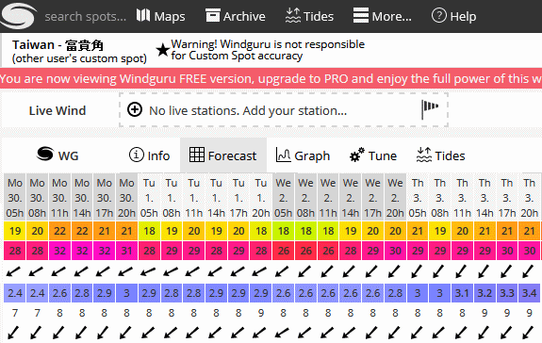542x343 pixels.
Task: Switch to the Info tab
Action: click(x=149, y=155)
